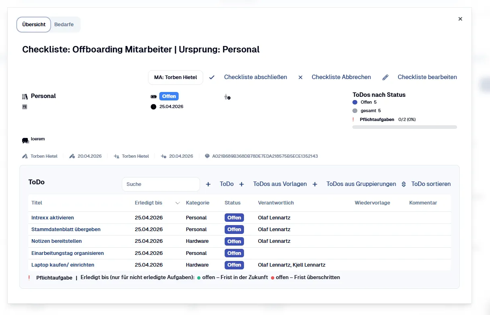
Task: Click the checkmark icon for Checkliste abschließen
Action: (212, 77)
